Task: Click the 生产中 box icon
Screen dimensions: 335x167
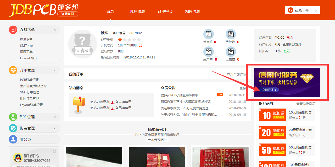Action: [209, 52]
